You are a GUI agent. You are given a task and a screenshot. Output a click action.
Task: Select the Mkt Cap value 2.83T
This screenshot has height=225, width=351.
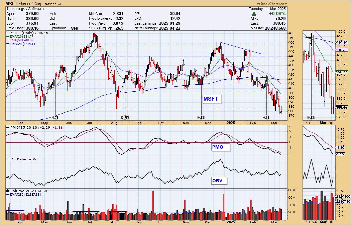coord(118,14)
